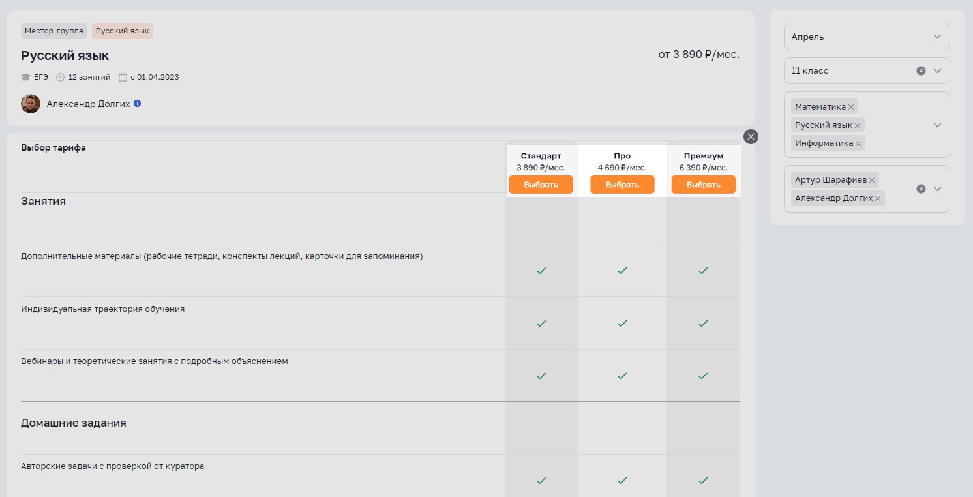Screen dimensions: 973x497
Task: Click Про checkmark for Индивидуальная траектория
Action: pyautogui.click(x=622, y=324)
